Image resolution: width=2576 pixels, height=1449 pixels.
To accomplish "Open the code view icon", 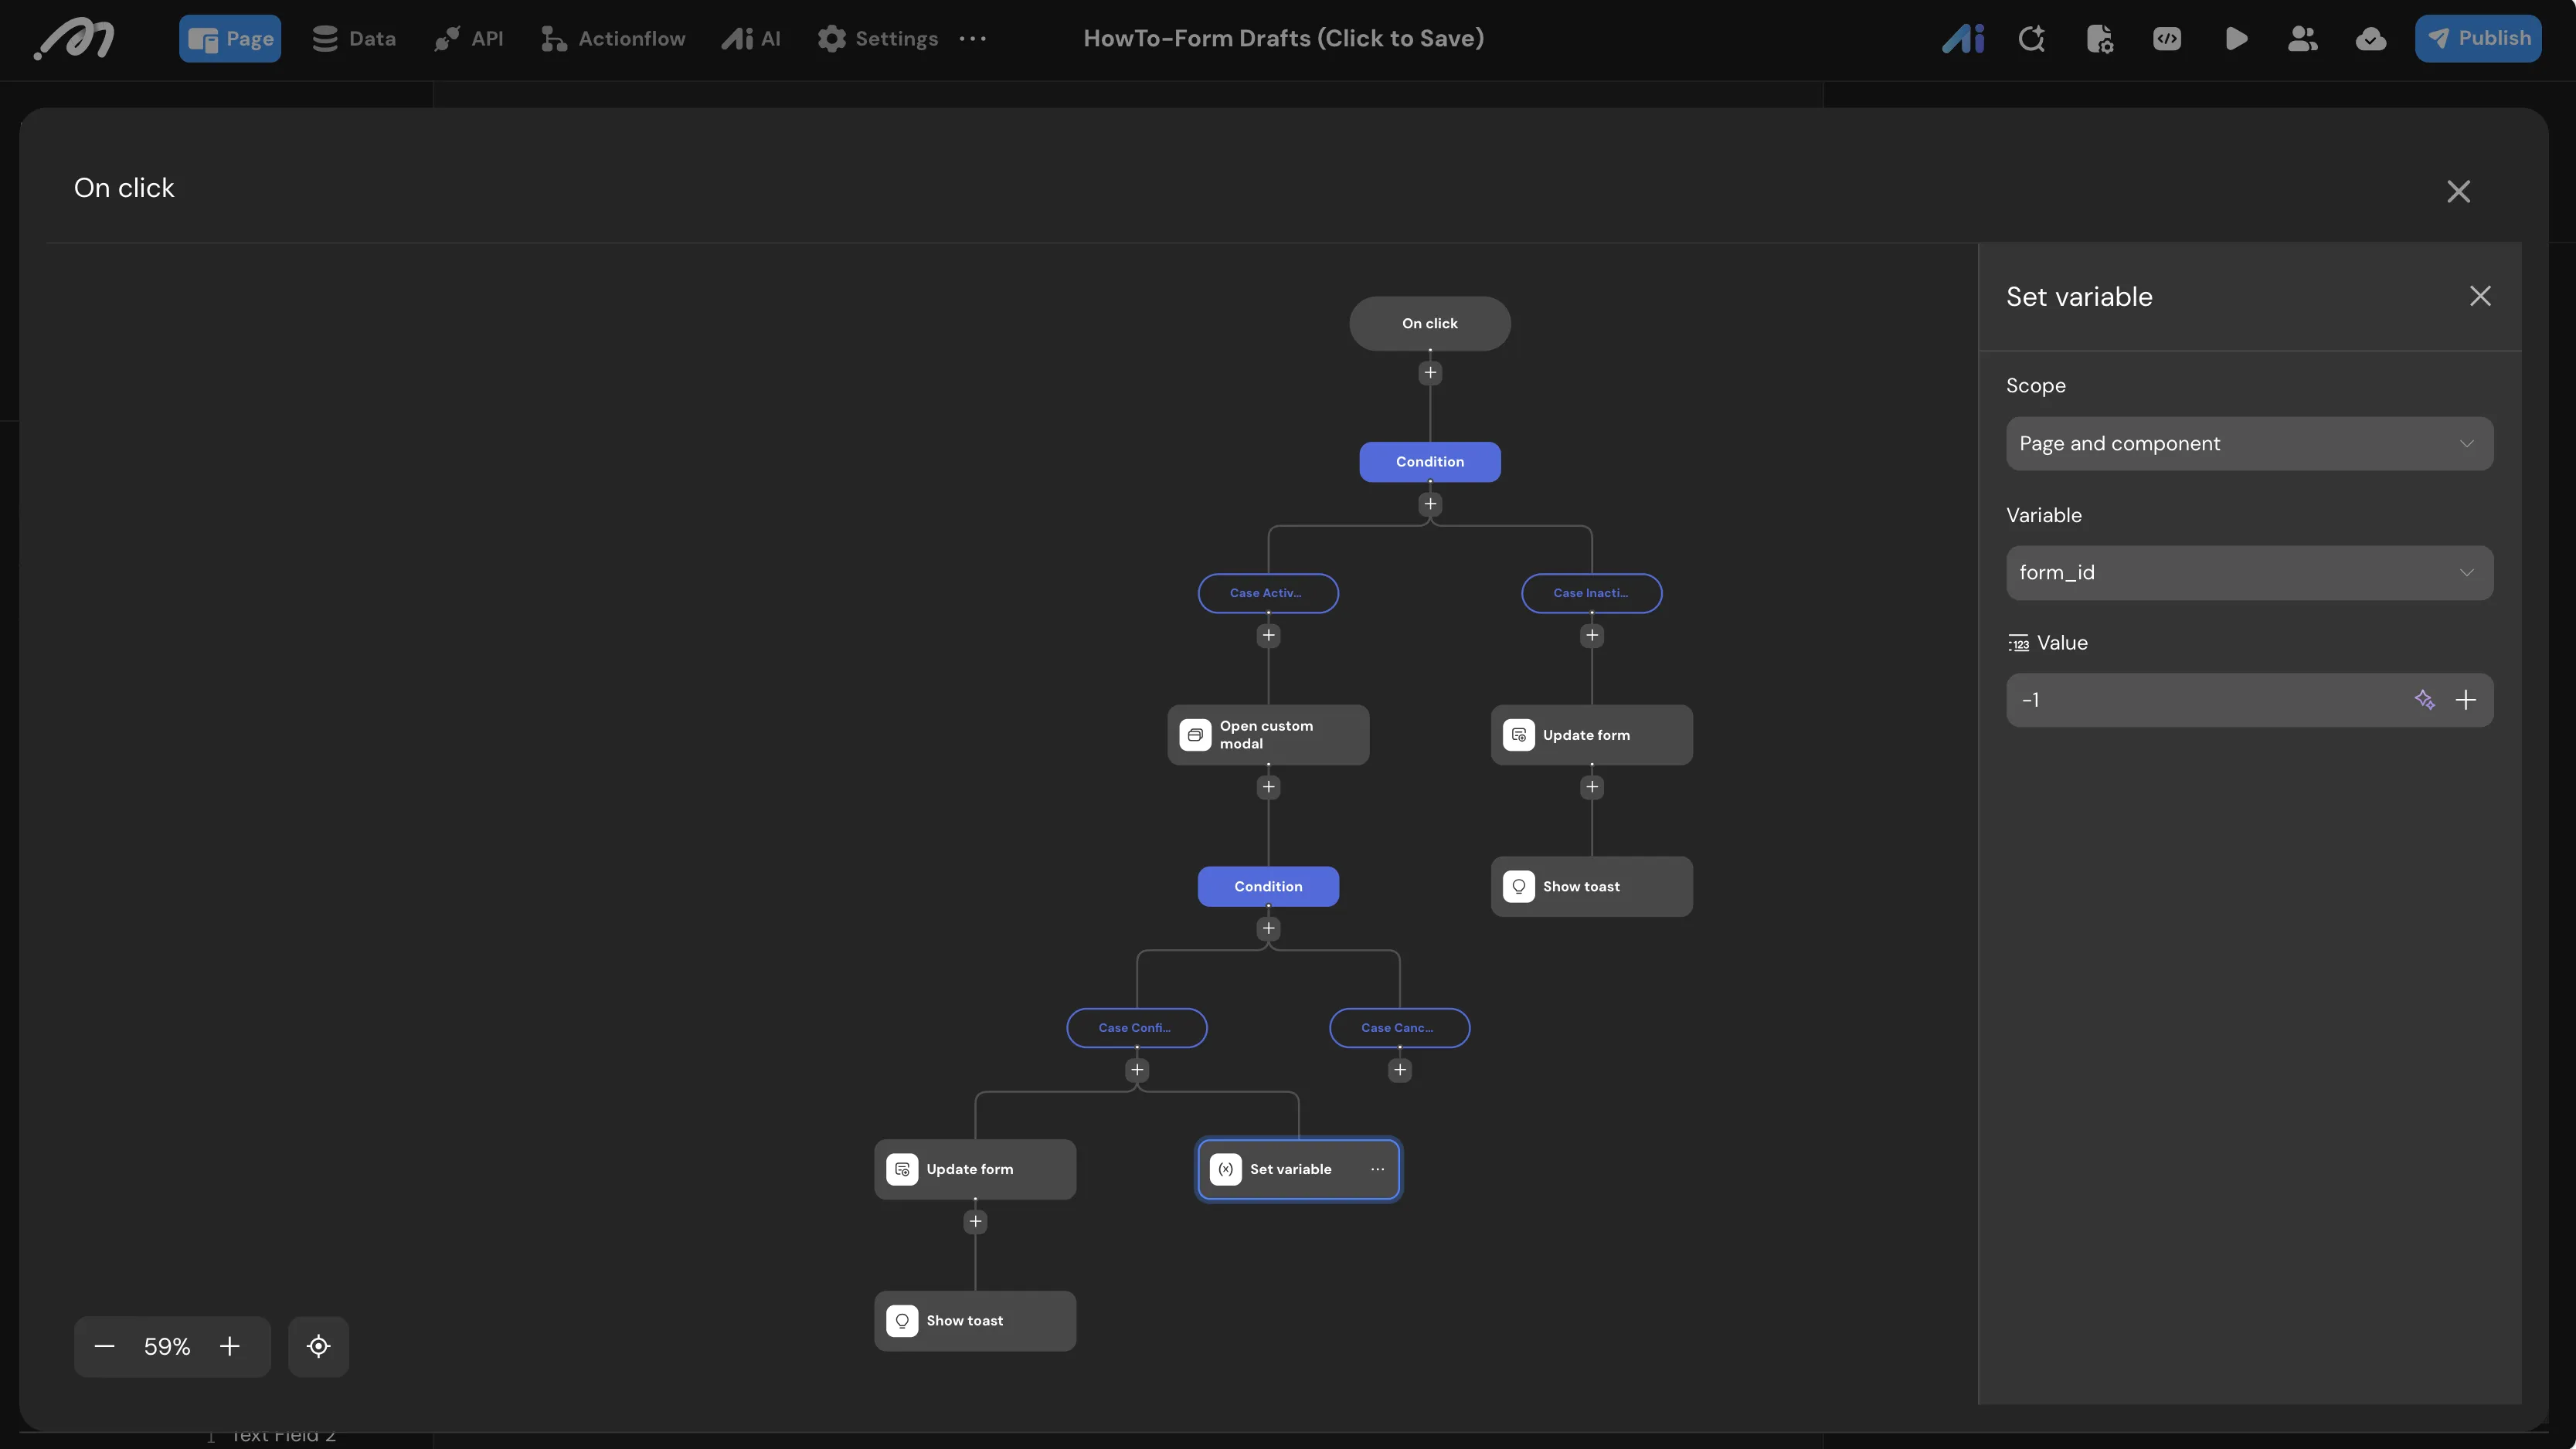I will [x=2167, y=38].
